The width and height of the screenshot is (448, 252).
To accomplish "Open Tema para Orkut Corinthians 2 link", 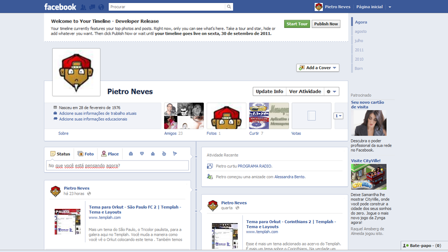I will tap(291, 224).
